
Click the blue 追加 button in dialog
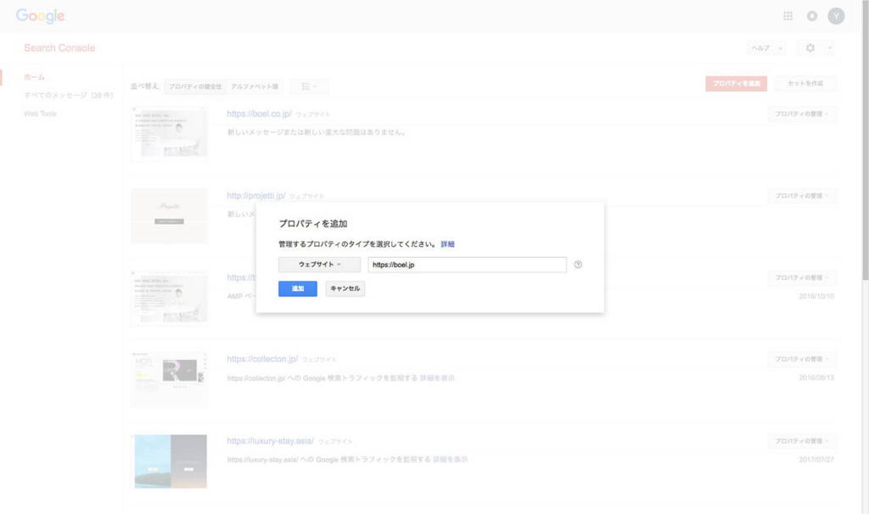pyautogui.click(x=298, y=288)
